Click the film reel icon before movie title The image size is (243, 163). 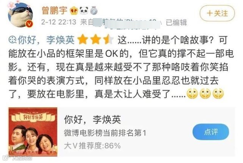point(13,40)
